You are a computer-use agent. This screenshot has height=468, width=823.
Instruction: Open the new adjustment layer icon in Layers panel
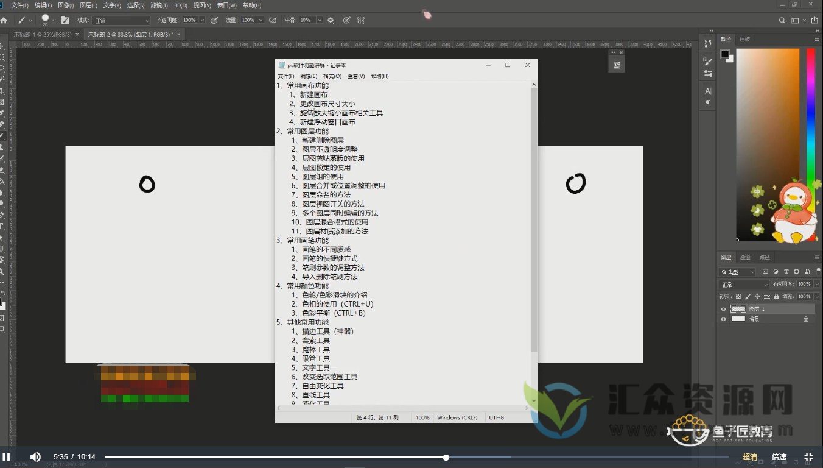tap(776, 272)
